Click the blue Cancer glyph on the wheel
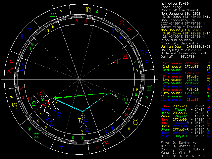The image size is (212, 159). coord(144,53)
